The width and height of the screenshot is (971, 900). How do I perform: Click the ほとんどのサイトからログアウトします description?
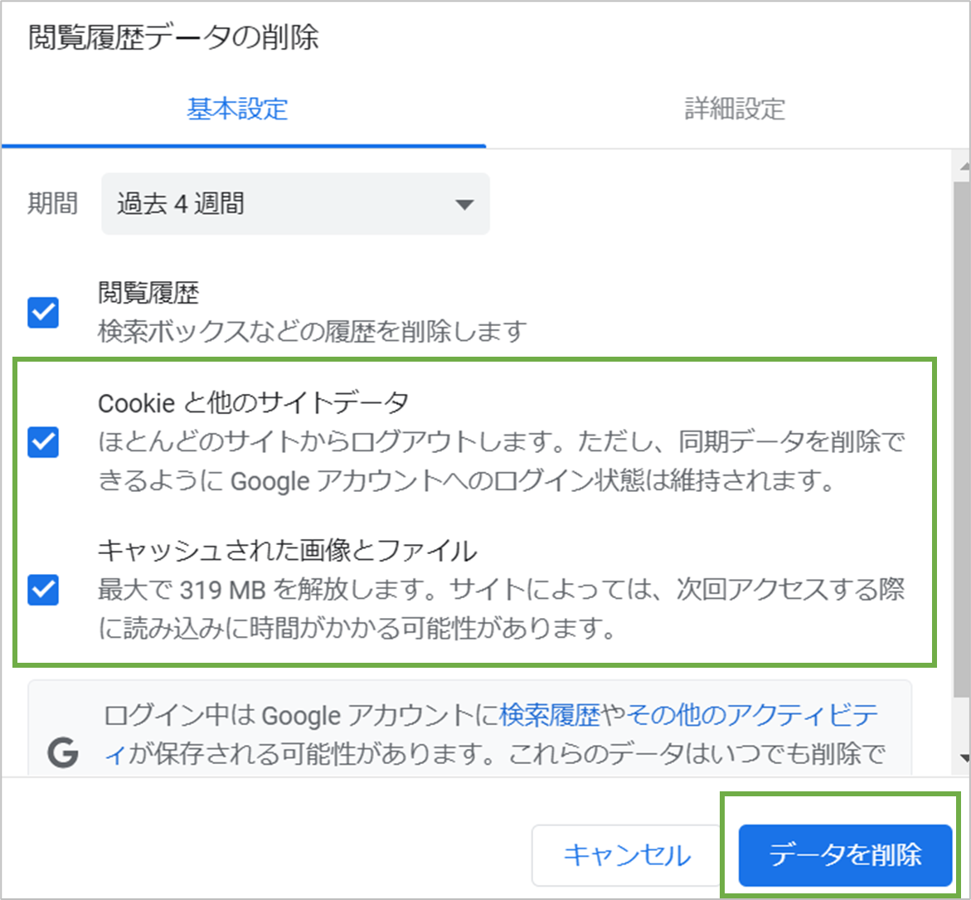click(x=502, y=461)
